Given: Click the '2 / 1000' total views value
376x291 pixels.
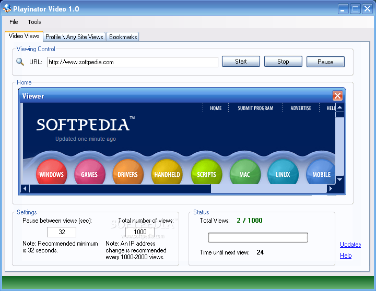Looking at the screenshot, I should point(250,221).
